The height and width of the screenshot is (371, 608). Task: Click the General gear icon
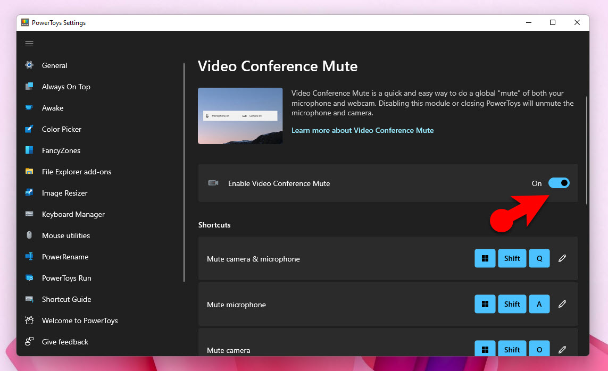click(x=29, y=65)
